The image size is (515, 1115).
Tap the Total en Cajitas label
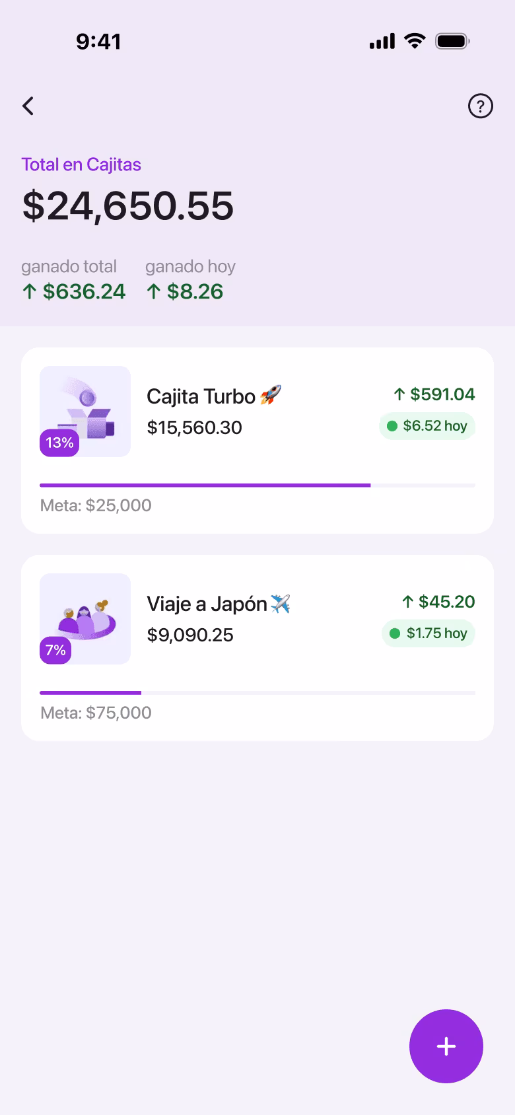pyautogui.click(x=81, y=164)
